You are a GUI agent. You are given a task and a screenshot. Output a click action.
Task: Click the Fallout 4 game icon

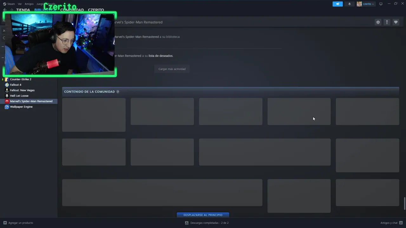[7, 85]
